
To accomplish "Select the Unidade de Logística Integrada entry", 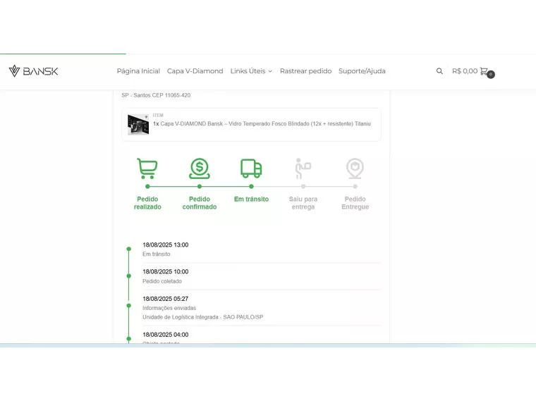I will coord(202,317).
